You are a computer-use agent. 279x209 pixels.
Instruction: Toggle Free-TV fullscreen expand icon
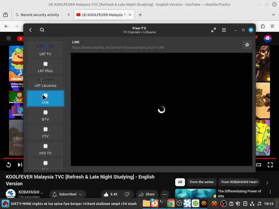click(214, 30)
